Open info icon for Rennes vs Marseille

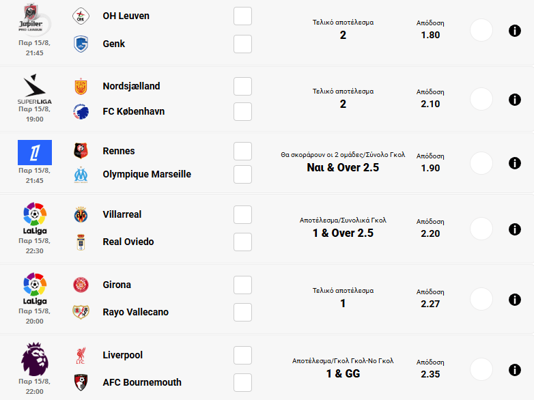515,163
